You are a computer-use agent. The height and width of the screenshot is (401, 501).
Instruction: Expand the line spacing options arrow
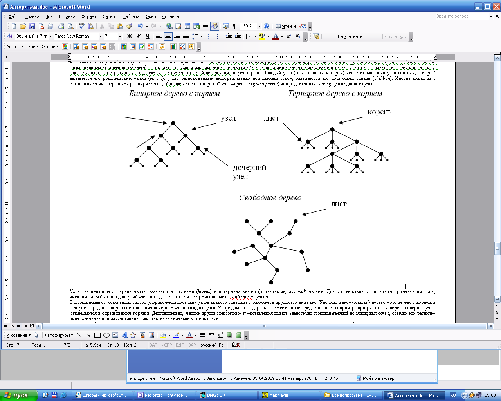pyautogui.click(x=201, y=36)
